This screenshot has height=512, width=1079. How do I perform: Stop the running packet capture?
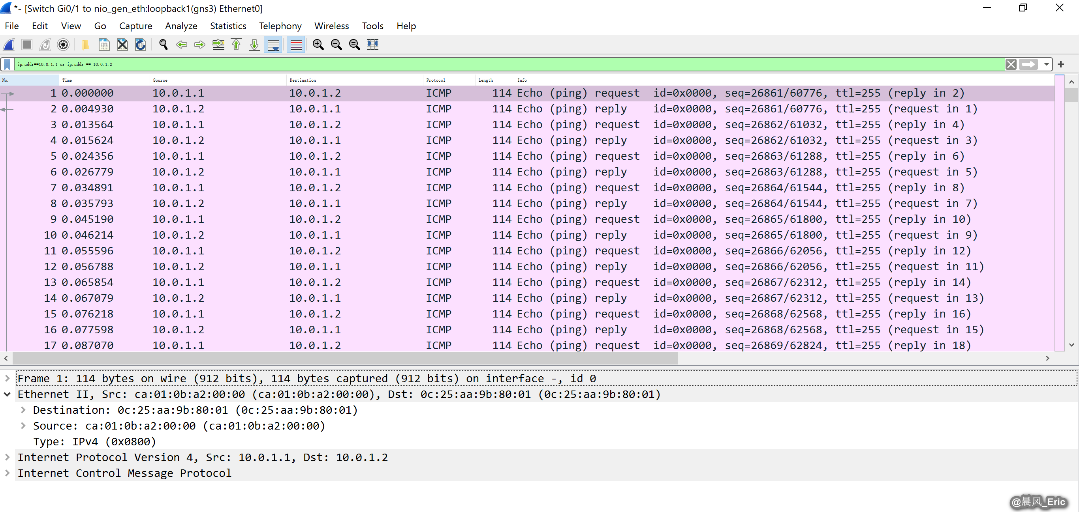coord(27,44)
